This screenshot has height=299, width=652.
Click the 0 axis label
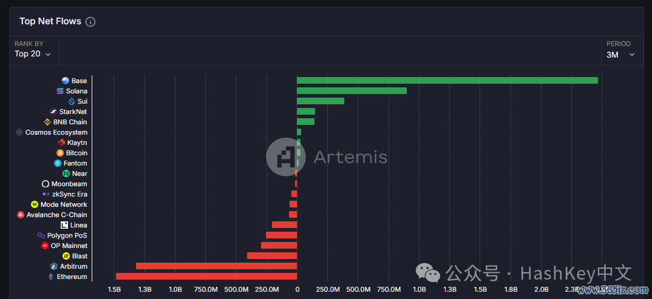[297, 289]
